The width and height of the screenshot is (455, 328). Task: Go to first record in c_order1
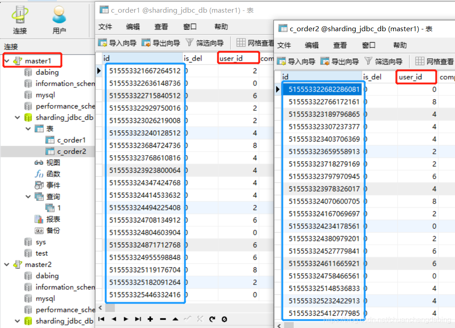(x=101, y=319)
